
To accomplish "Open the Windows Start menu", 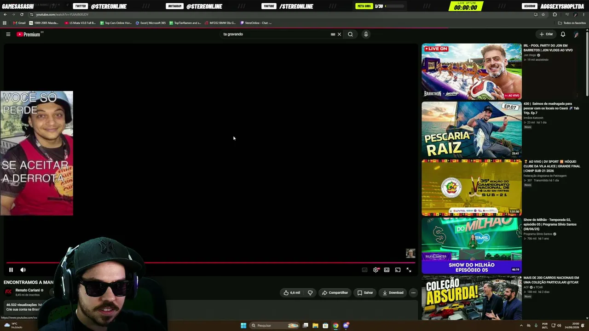I will (x=243, y=325).
